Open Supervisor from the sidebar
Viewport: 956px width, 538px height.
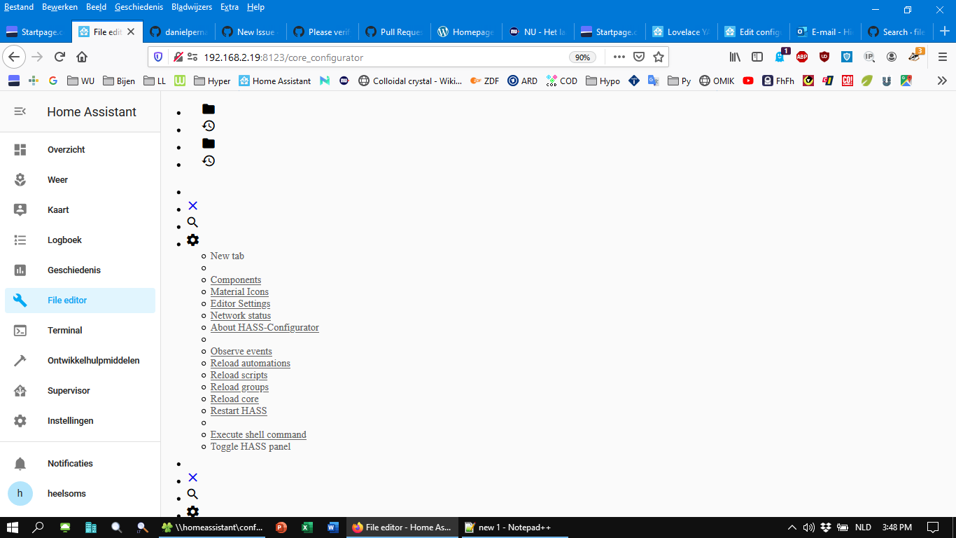point(67,390)
